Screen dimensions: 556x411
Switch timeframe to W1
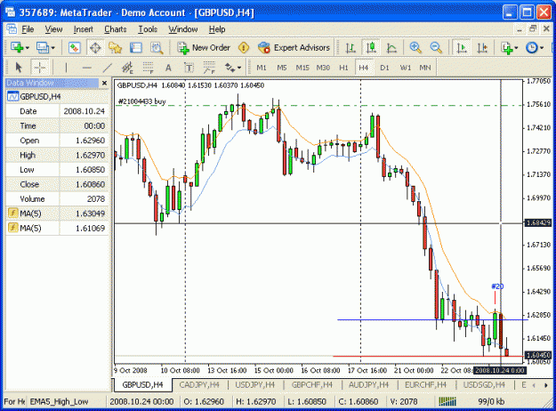(x=406, y=68)
